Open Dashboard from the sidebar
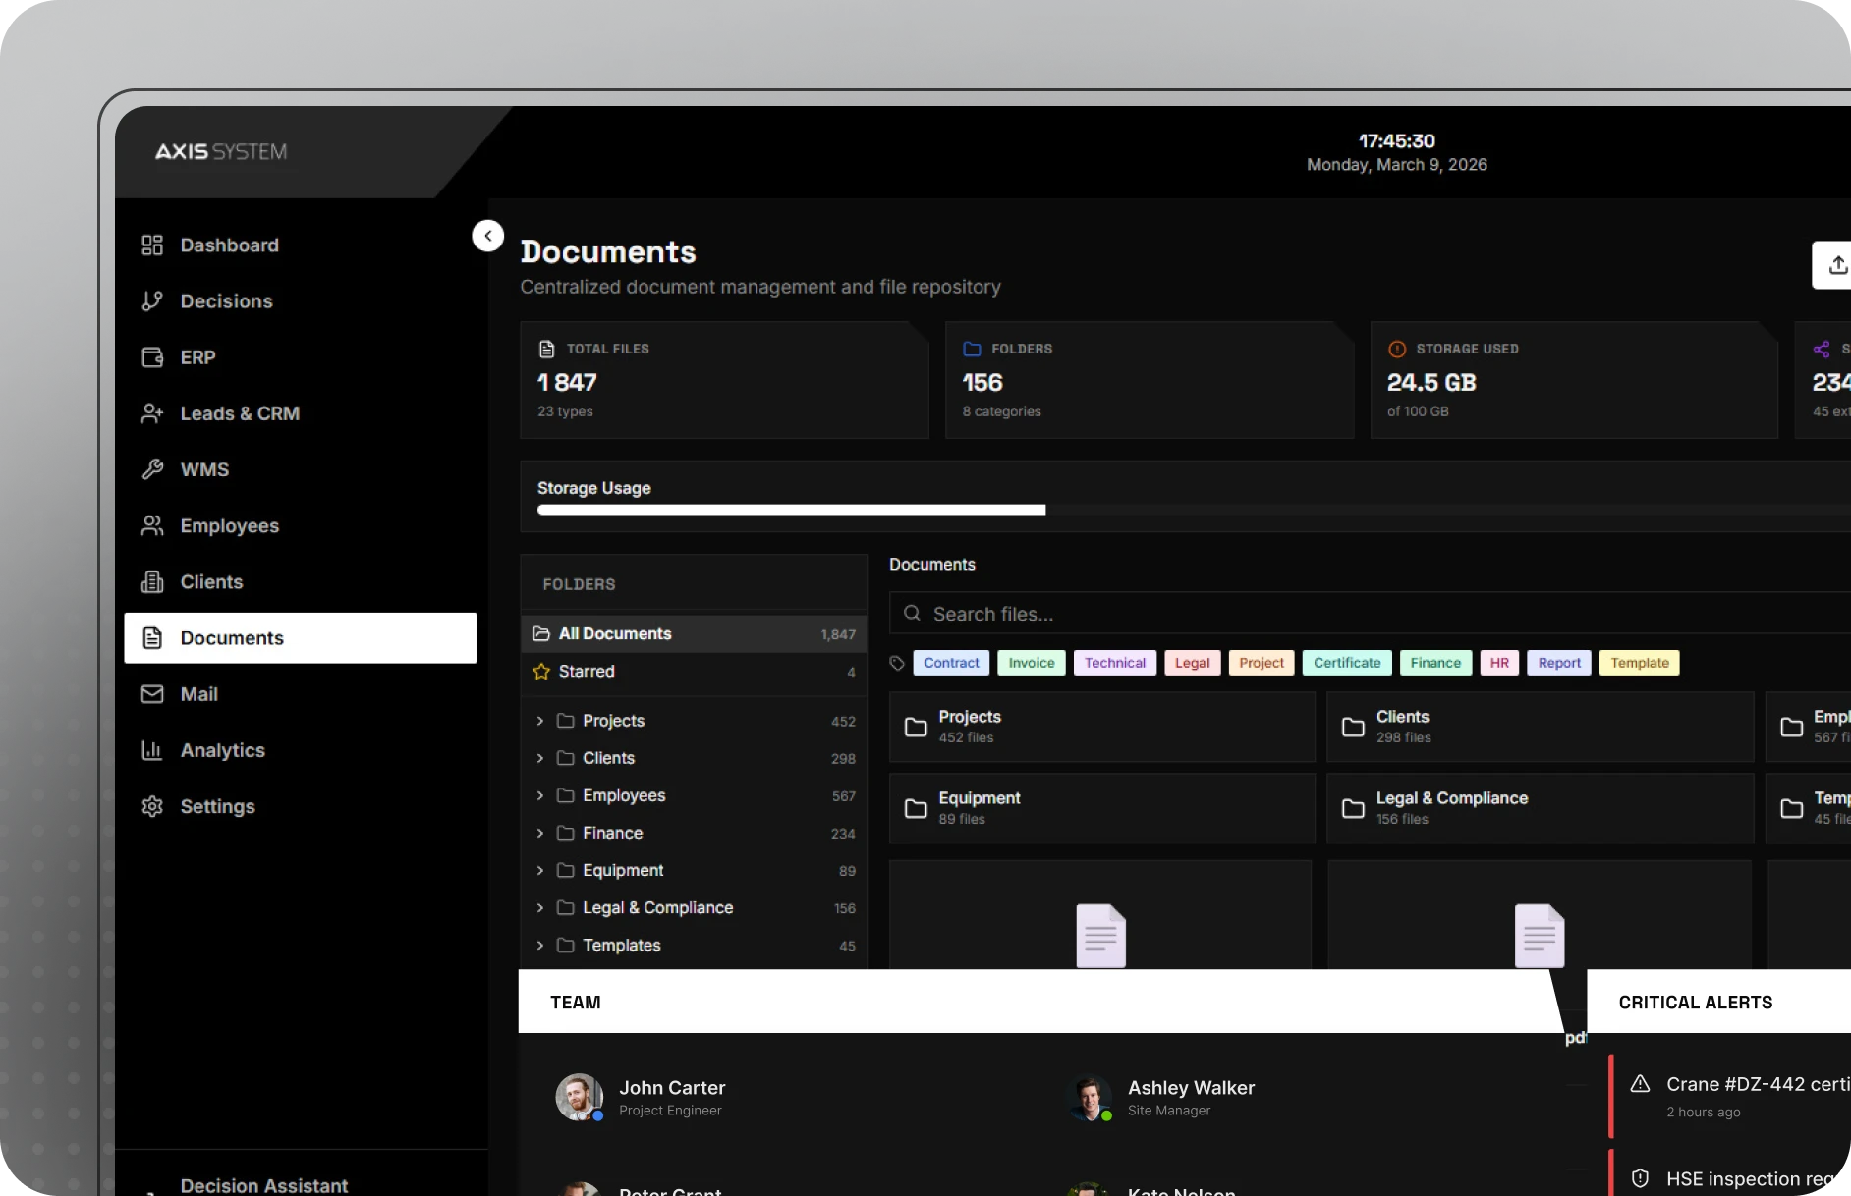Screen dimensions: 1851x1196 tap(228, 245)
